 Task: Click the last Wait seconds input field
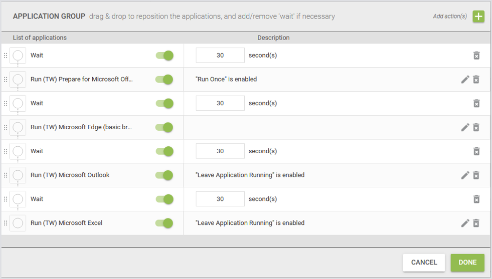[220, 199]
